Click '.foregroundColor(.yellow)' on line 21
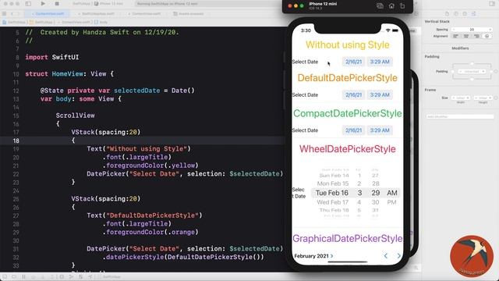 point(150,165)
